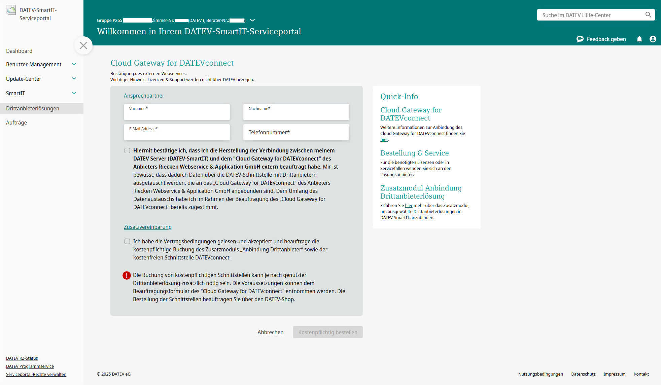Click the Quick-Info heading
661x385 pixels.
click(399, 97)
